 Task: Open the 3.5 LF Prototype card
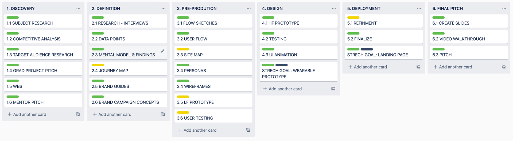coord(213,100)
